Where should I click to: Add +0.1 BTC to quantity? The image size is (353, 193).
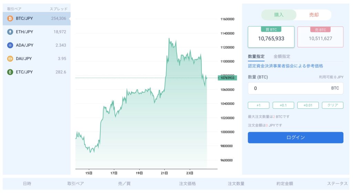pyautogui.click(x=283, y=105)
